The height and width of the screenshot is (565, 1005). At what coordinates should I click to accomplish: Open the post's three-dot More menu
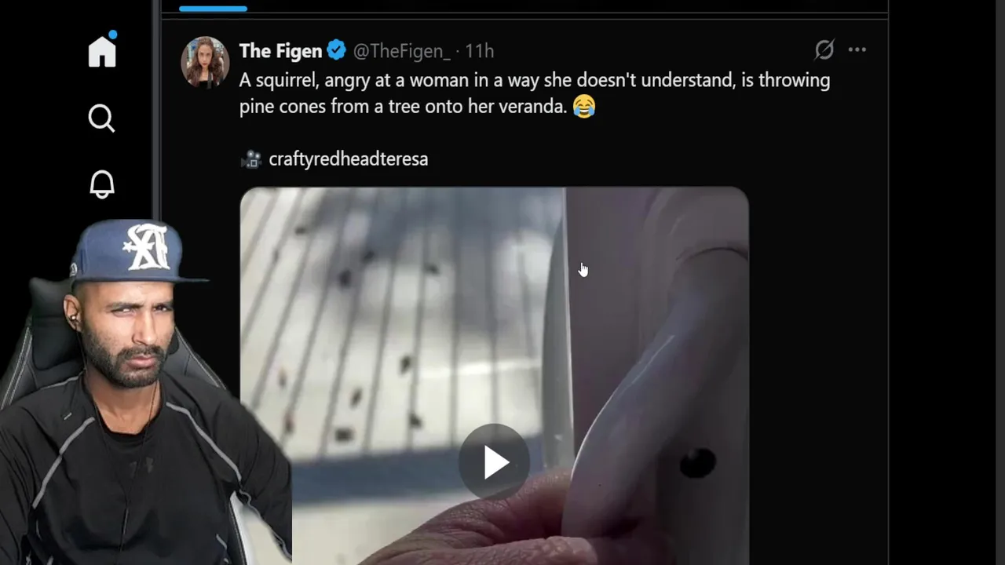[x=857, y=50]
